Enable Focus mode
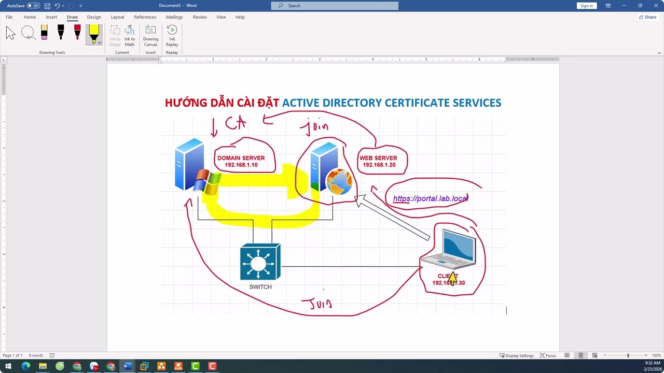Image resolution: width=664 pixels, height=373 pixels. click(x=548, y=355)
